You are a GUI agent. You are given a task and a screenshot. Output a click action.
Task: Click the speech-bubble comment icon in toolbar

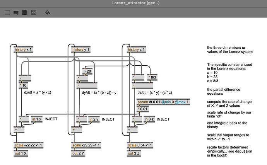(x=16, y=13)
